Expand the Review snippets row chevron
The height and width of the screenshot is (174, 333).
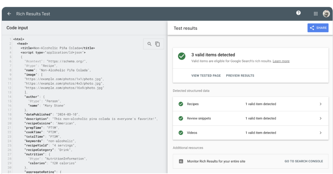tap(321, 118)
